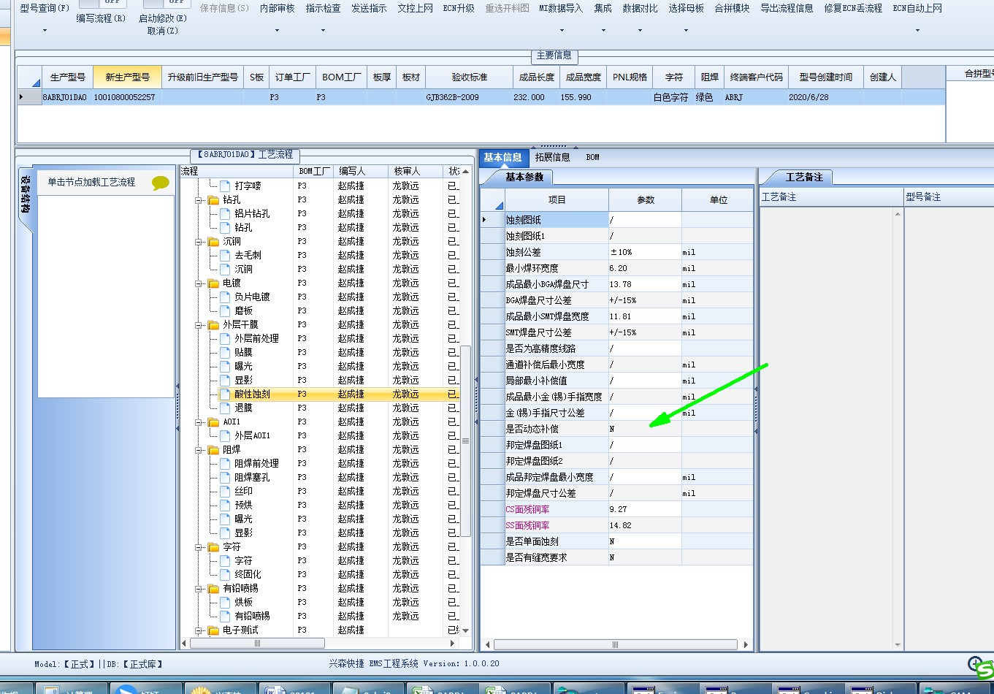
Task: Click the 新生产型号 column header
Action: [x=127, y=77]
